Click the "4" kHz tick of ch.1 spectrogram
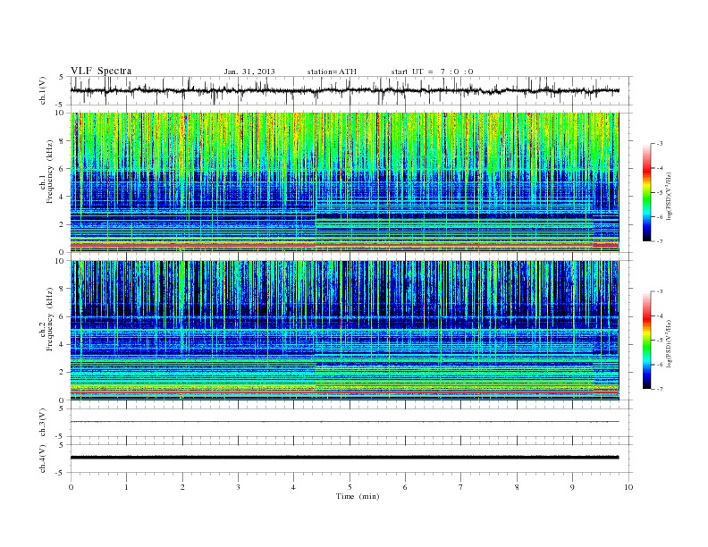The width and height of the screenshot is (708, 547). click(63, 197)
